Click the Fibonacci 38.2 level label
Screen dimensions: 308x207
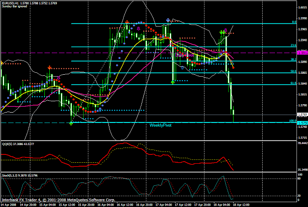pos(294,59)
